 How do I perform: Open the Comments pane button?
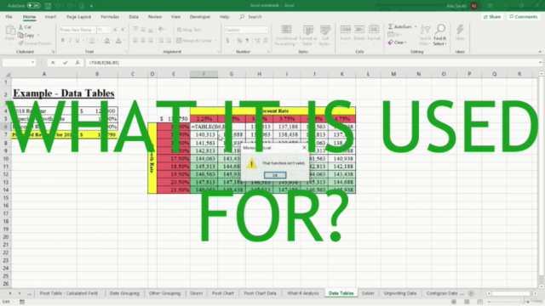(523, 17)
